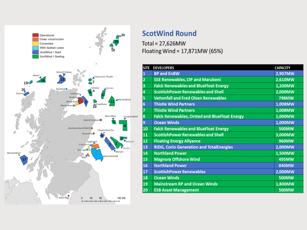Image resolution: width=307 pixels, height=230 pixels.
Task: Click the 160 KM scale bar label
Action: [x=121, y=198]
